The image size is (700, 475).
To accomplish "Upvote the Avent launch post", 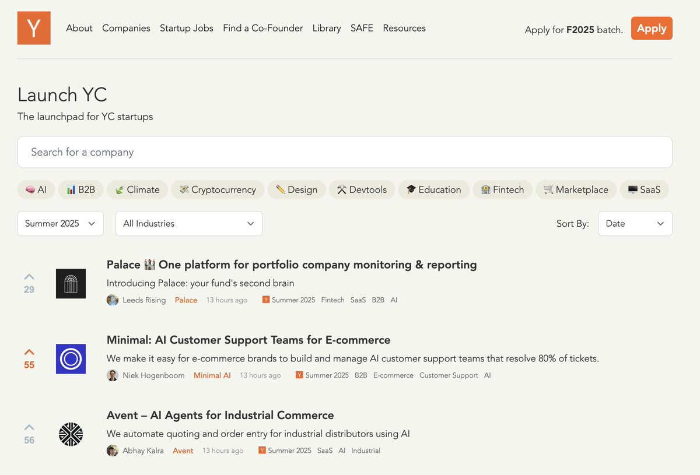I will [x=29, y=427].
